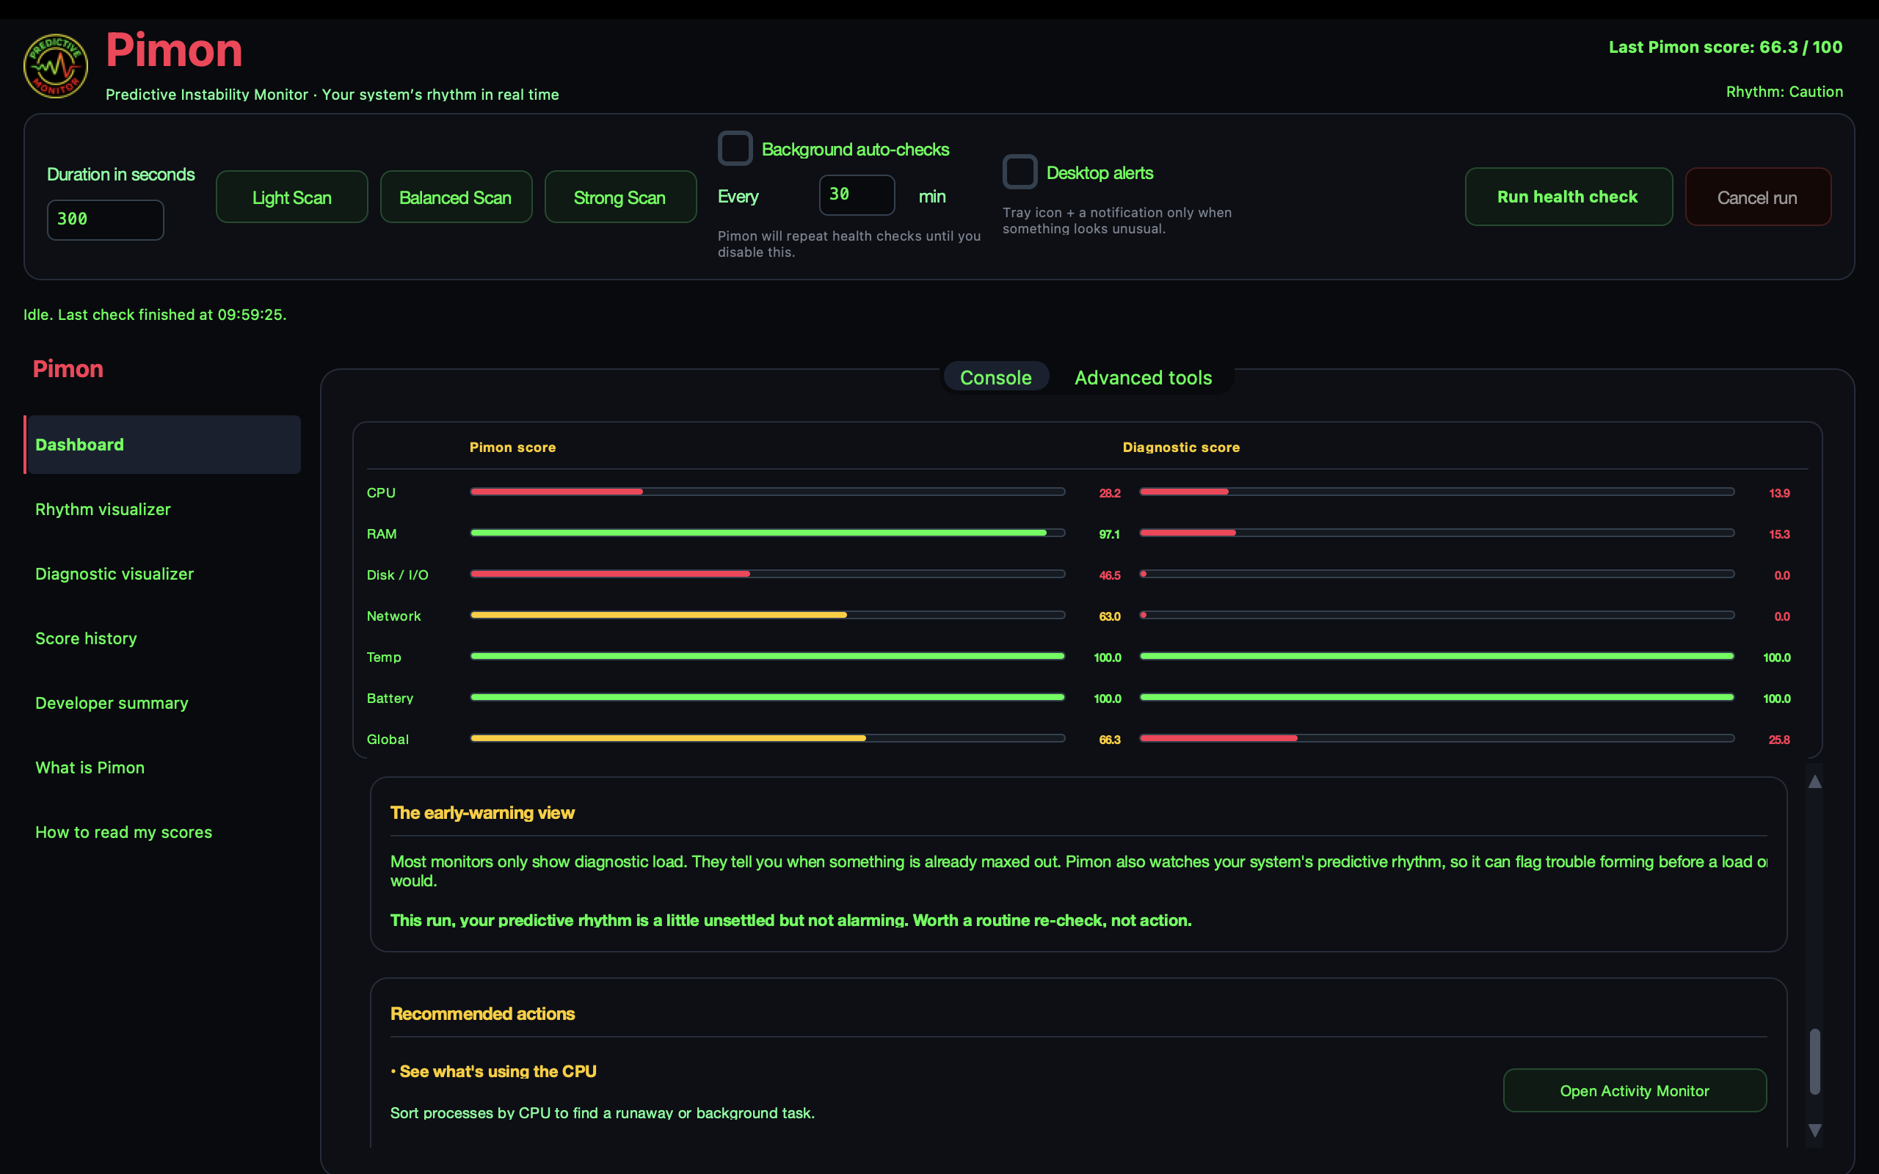Viewport: 1879px width, 1174px height.
Task: Click the Global row label
Action: (x=388, y=740)
